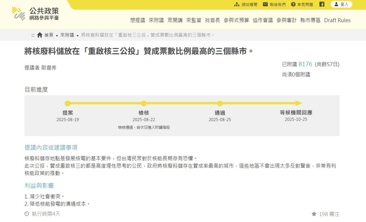Click the endorsement count 8176
The height and width of the screenshot is (222, 366).
(305, 64)
